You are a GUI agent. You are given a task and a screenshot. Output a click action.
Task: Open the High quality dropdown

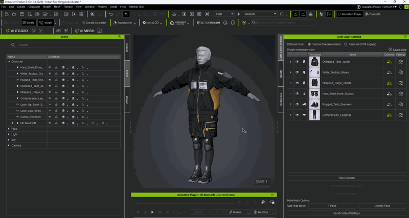coord(224,14)
